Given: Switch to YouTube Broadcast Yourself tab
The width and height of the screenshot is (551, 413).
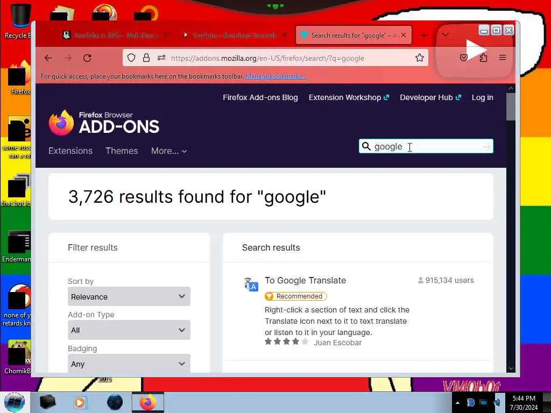Looking at the screenshot, I should tap(235, 35).
